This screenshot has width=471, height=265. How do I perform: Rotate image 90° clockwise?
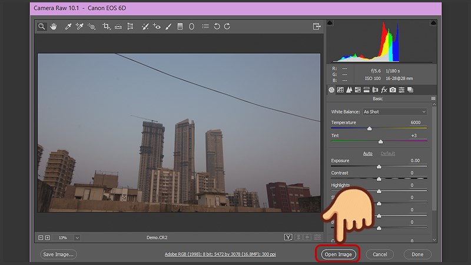[x=227, y=26]
